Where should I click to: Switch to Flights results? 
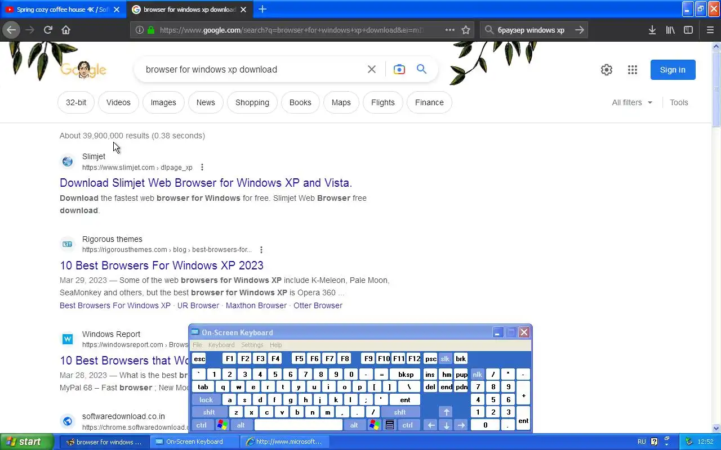(383, 102)
